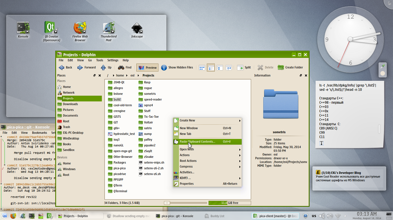Click the us keyboard layout indicator
393x220 pixels.
coord(314,216)
